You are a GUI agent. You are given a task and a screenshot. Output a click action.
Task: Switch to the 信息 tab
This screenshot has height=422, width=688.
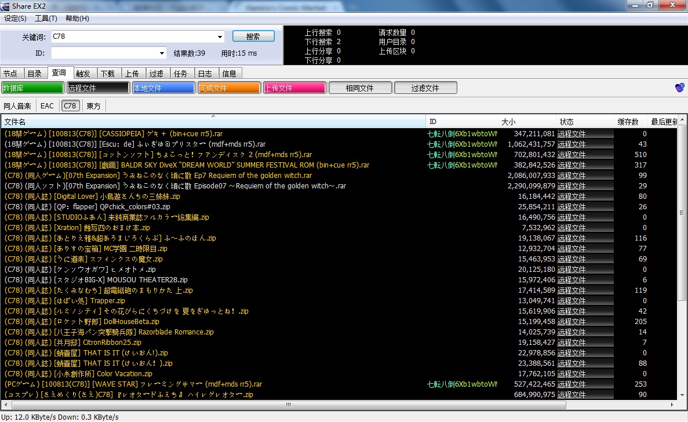pos(229,73)
